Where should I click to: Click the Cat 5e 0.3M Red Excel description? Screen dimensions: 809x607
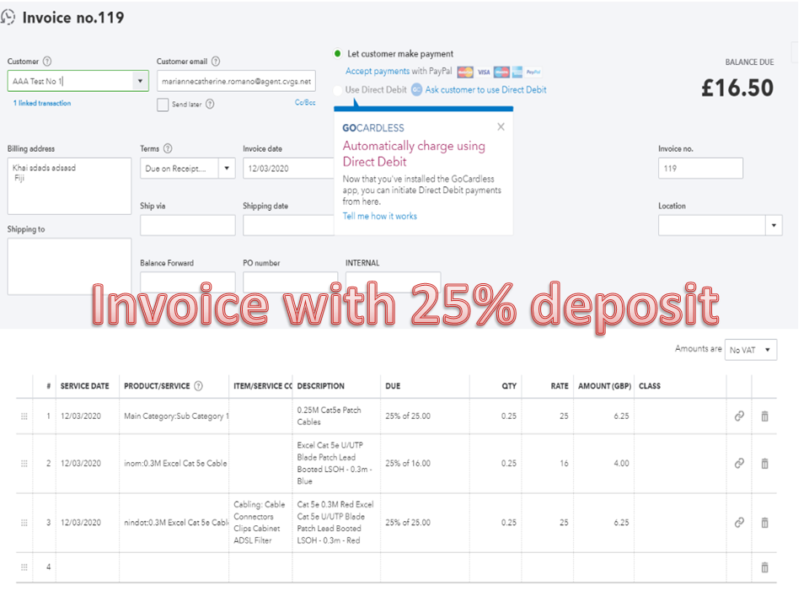pyautogui.click(x=335, y=523)
